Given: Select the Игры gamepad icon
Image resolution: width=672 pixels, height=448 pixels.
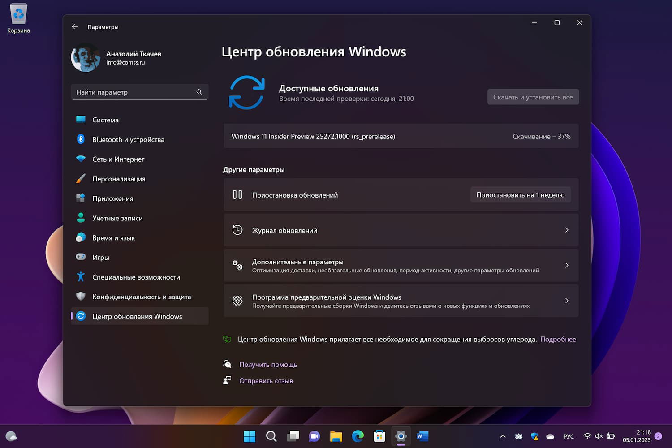Looking at the screenshot, I should pos(80,257).
